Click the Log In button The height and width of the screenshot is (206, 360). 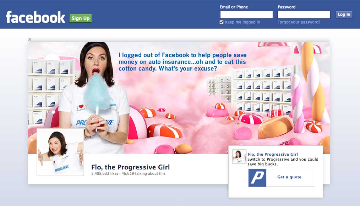[x=344, y=15]
